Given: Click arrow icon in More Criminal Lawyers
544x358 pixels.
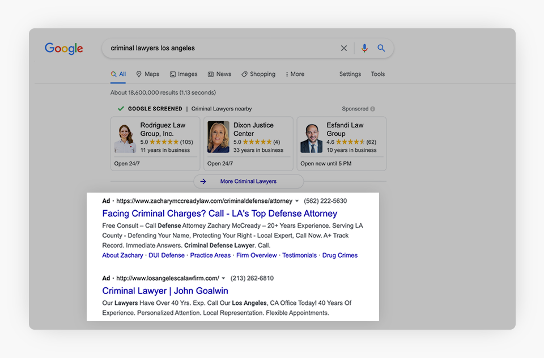Looking at the screenshot, I should click(203, 182).
